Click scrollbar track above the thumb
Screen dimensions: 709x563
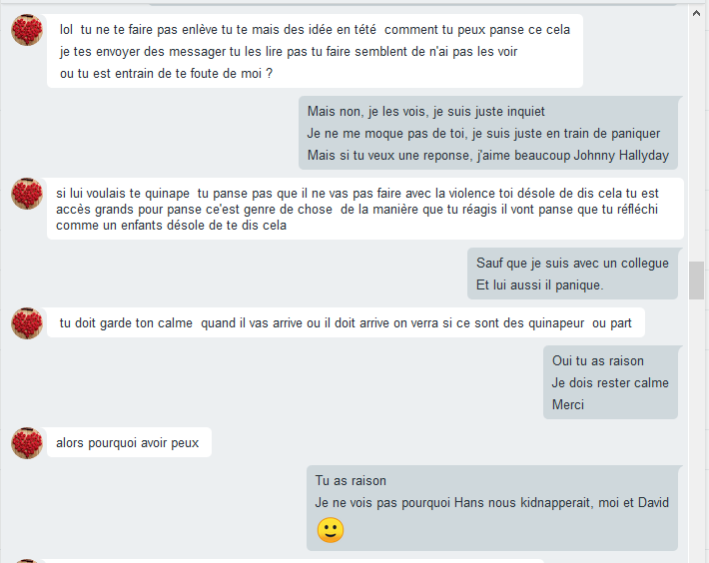696,140
